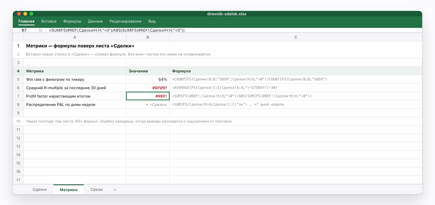Select the SUMIFS ×7 дней недели cell
This screenshot has height=205, width=435.
pyautogui.click(x=296, y=105)
